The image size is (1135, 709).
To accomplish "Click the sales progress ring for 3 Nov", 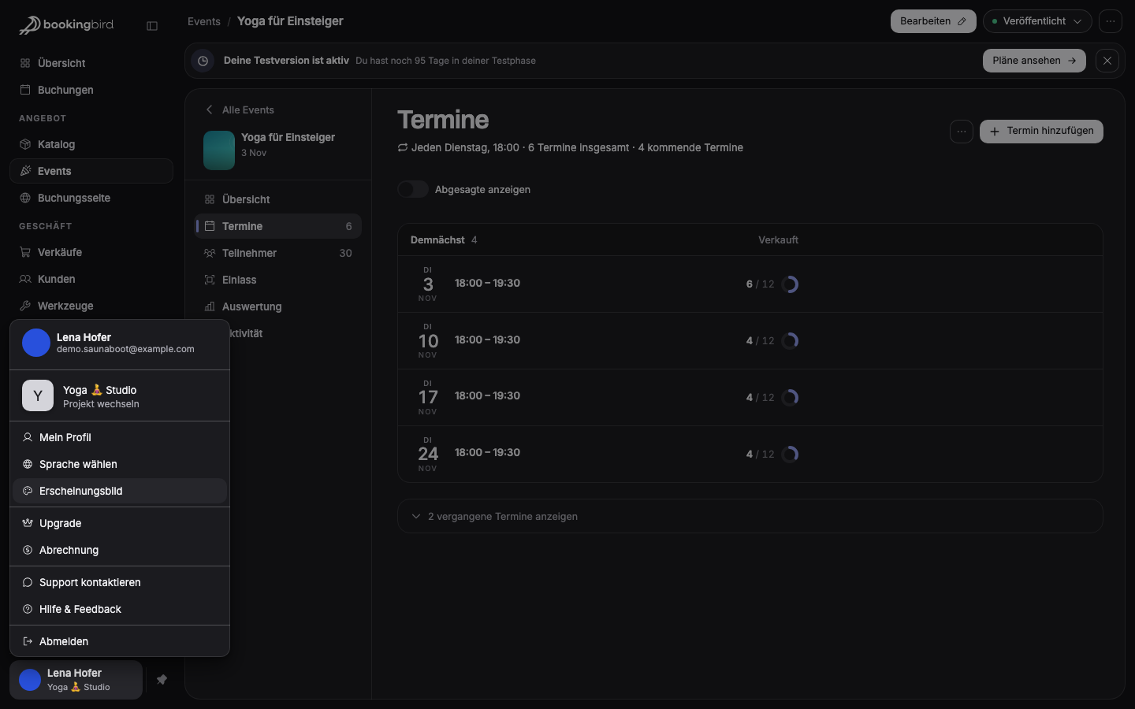I will click(790, 284).
